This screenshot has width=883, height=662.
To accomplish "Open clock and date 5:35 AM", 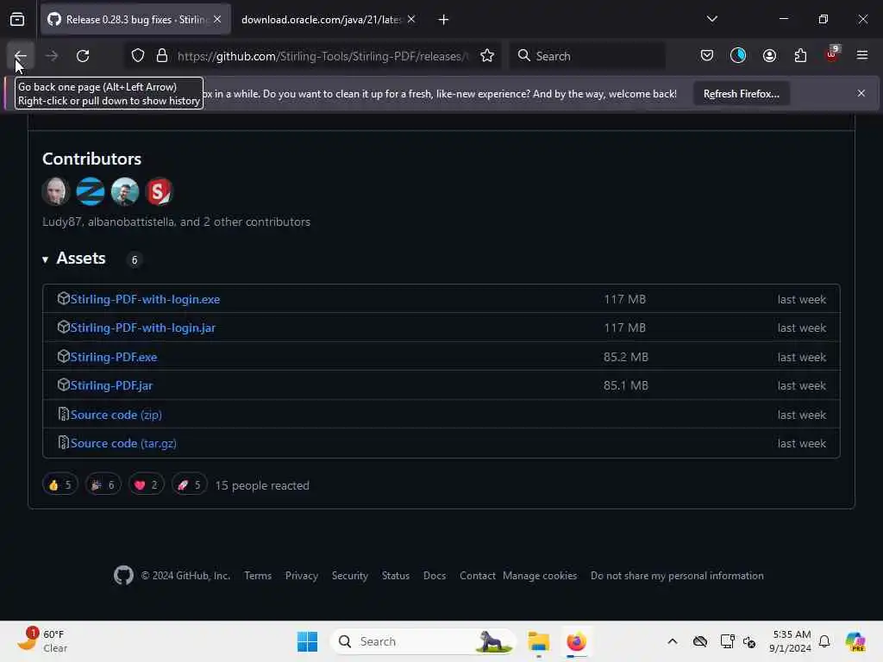I will [792, 641].
